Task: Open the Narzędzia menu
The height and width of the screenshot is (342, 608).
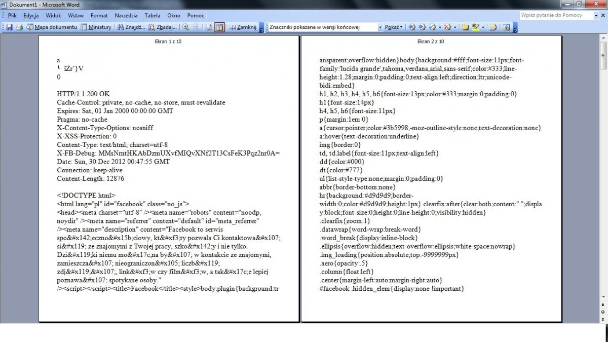Action: tap(126, 16)
